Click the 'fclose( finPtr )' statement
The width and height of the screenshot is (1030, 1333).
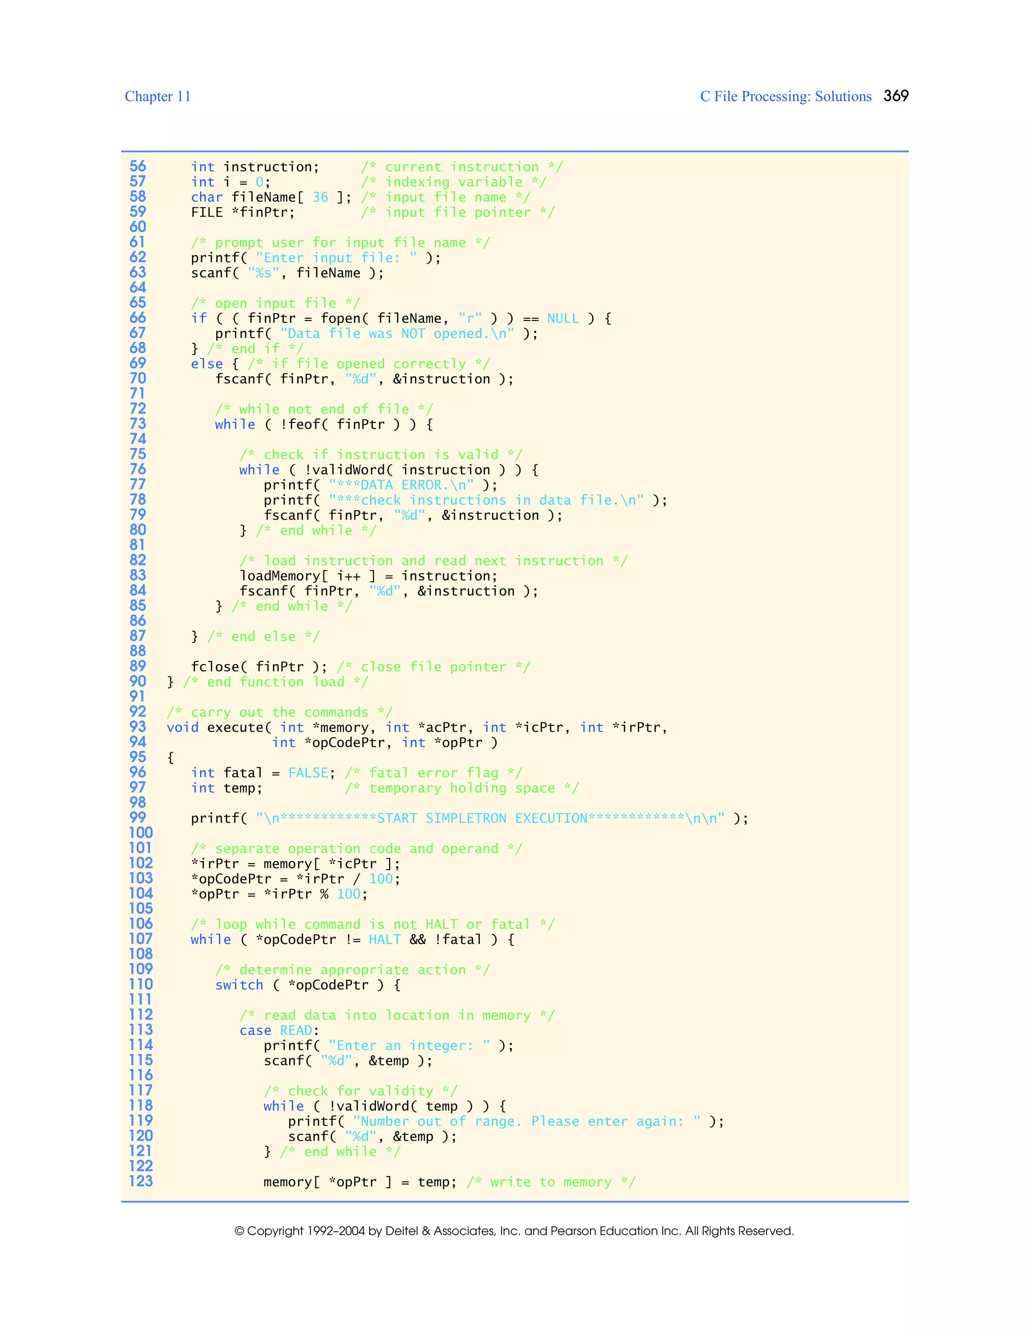(259, 666)
